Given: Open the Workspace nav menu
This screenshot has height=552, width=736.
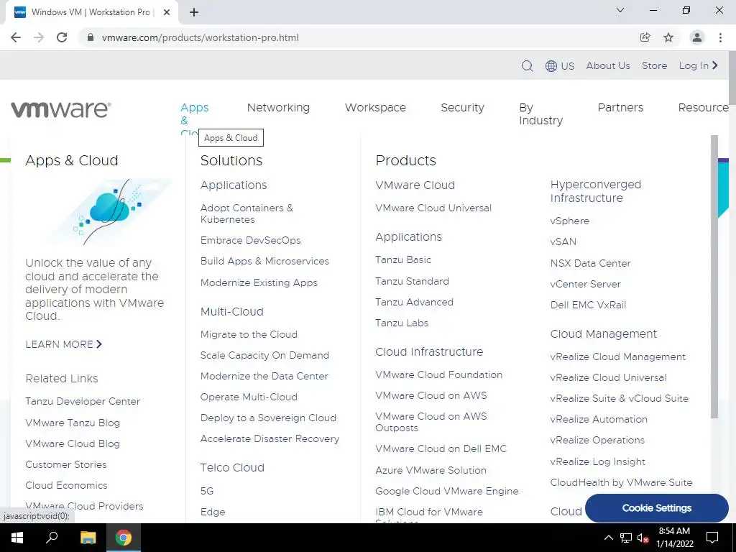Looking at the screenshot, I should coord(375,108).
